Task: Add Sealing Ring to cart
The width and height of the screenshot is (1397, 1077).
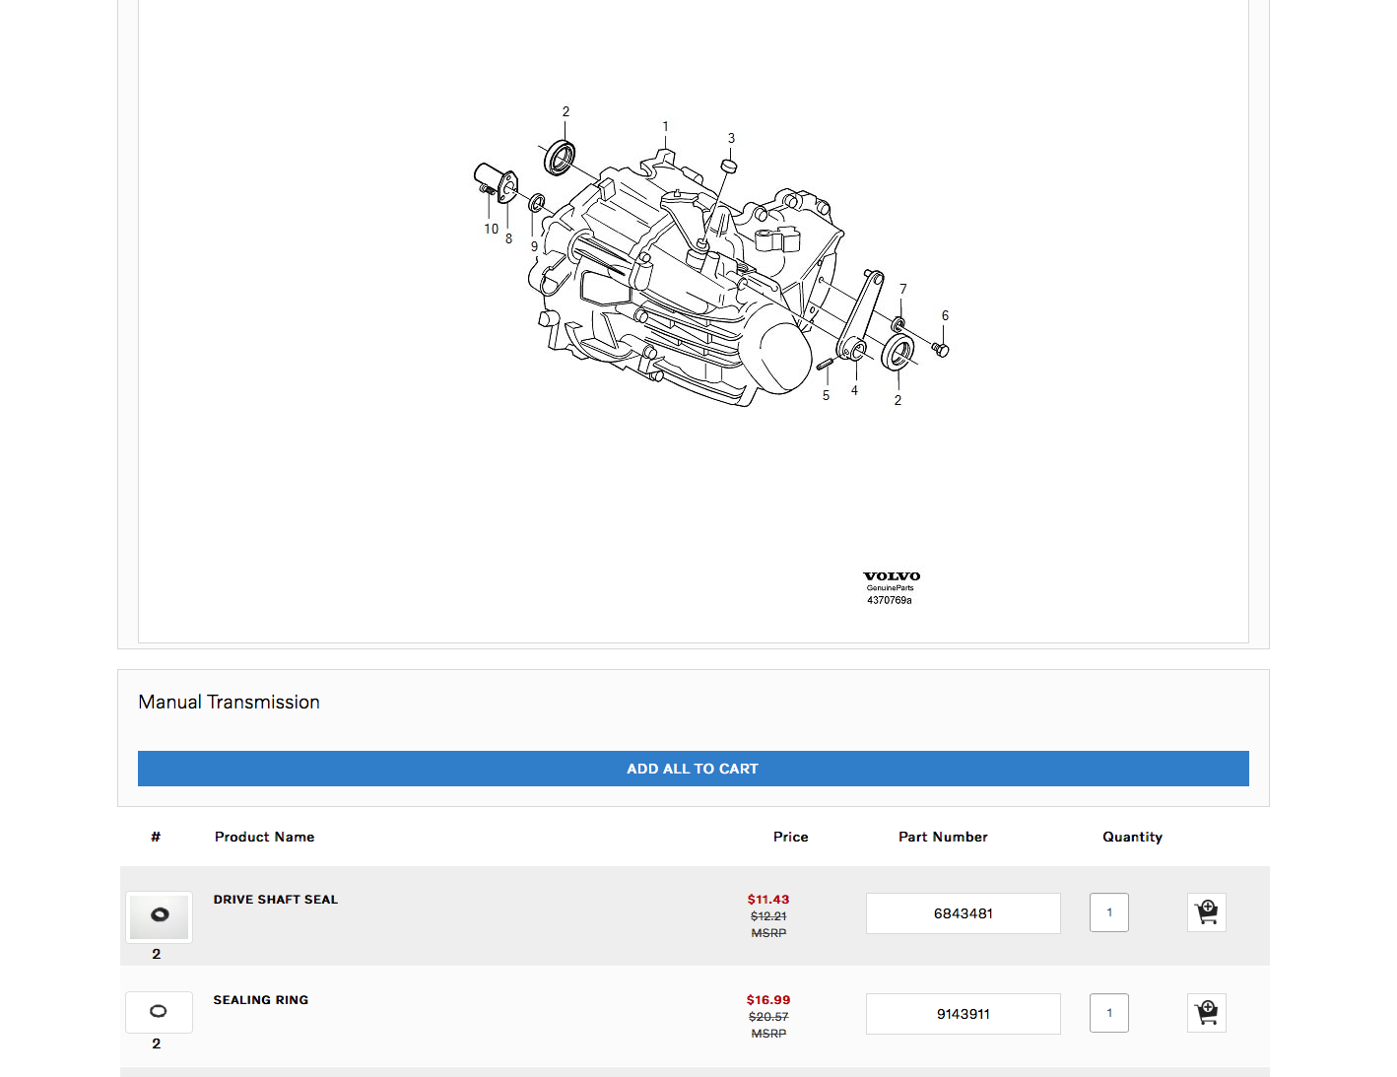Action: (x=1206, y=1013)
